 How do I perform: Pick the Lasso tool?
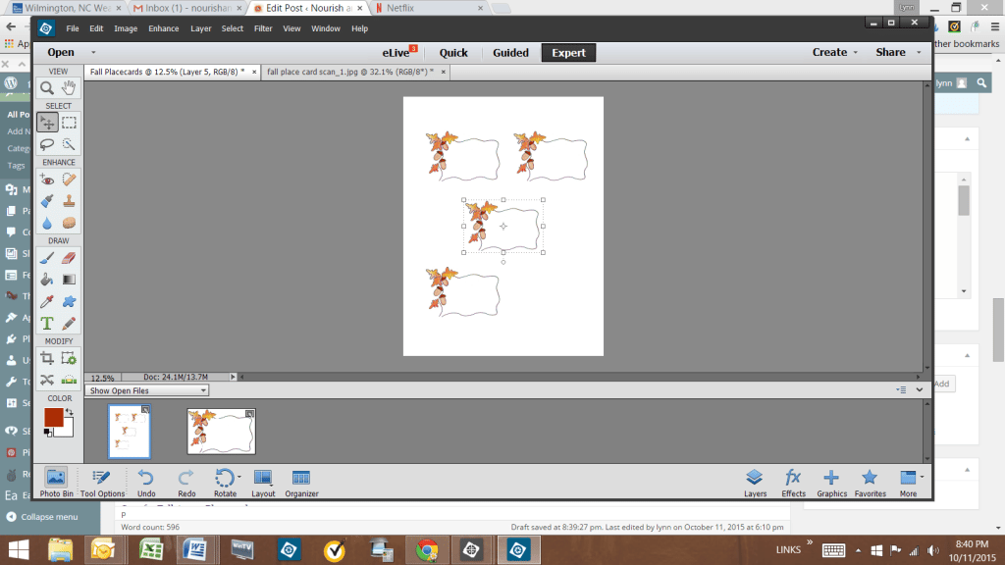coord(47,144)
